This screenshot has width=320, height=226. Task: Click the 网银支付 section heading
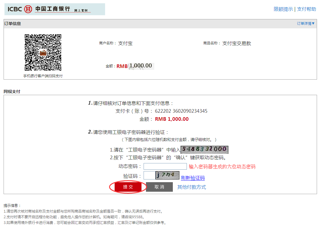[12, 92]
